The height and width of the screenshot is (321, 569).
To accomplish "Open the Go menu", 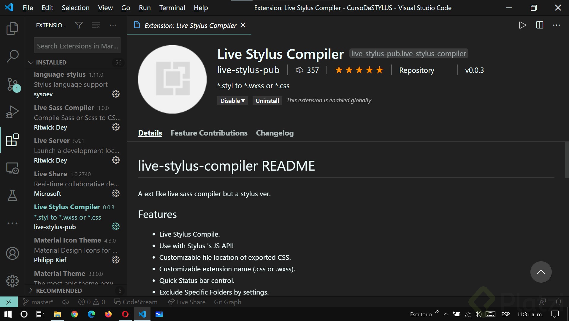I will (126, 8).
